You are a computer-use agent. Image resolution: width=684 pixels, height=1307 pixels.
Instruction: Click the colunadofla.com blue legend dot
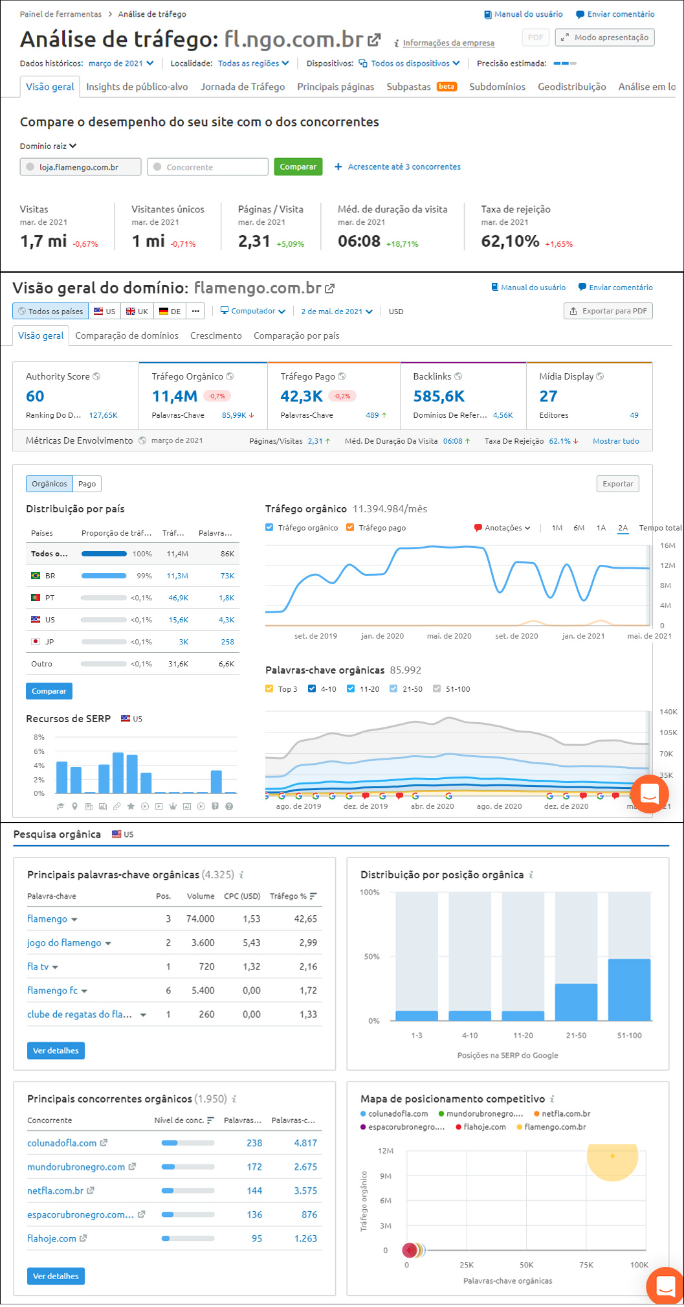(363, 1114)
